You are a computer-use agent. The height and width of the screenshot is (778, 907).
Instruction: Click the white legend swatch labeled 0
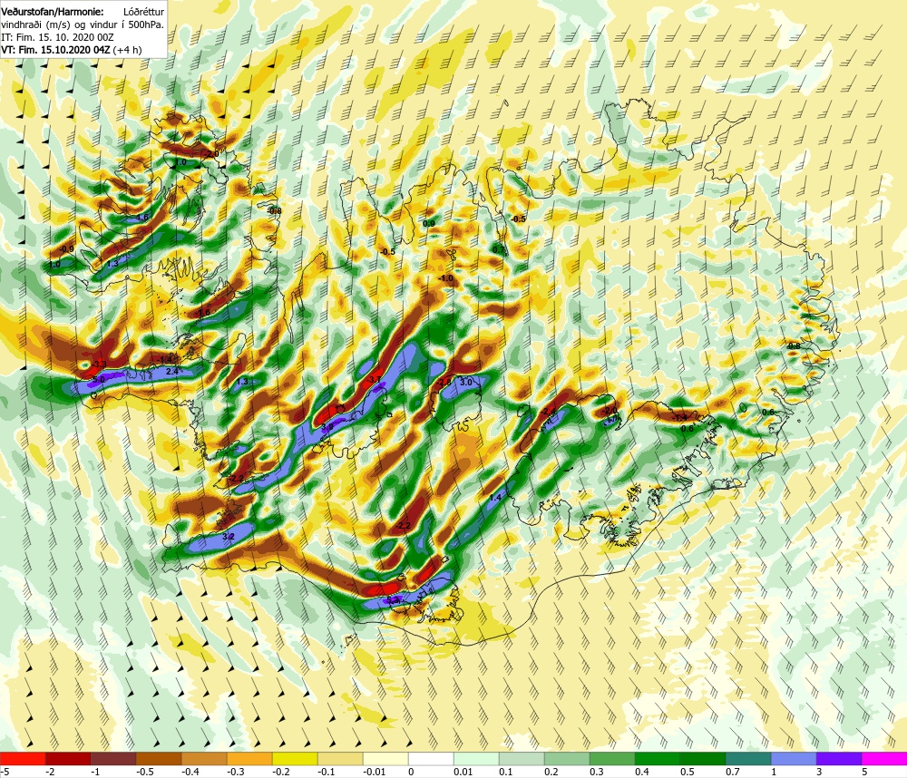[x=431, y=758]
